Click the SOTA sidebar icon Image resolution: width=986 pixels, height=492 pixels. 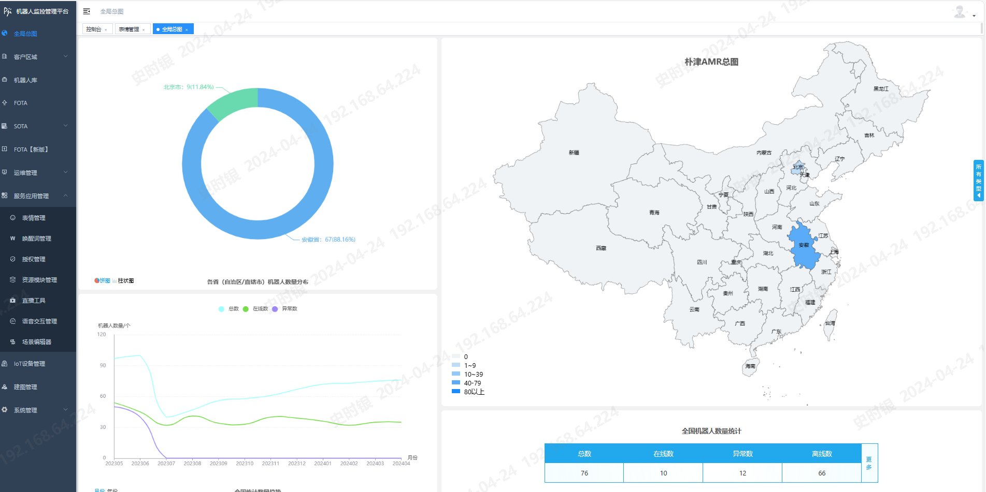(x=5, y=126)
